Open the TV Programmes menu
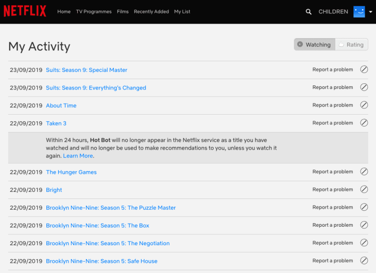Image resolution: width=376 pixels, height=273 pixels. pos(94,11)
